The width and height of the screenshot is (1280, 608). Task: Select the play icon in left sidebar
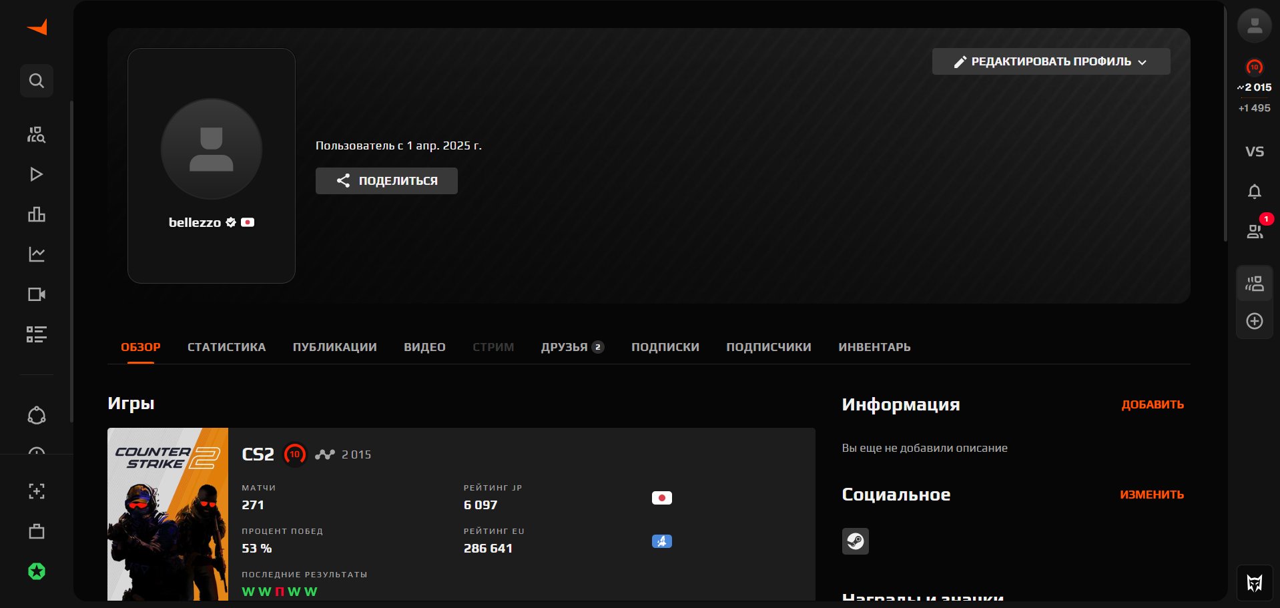coord(37,174)
